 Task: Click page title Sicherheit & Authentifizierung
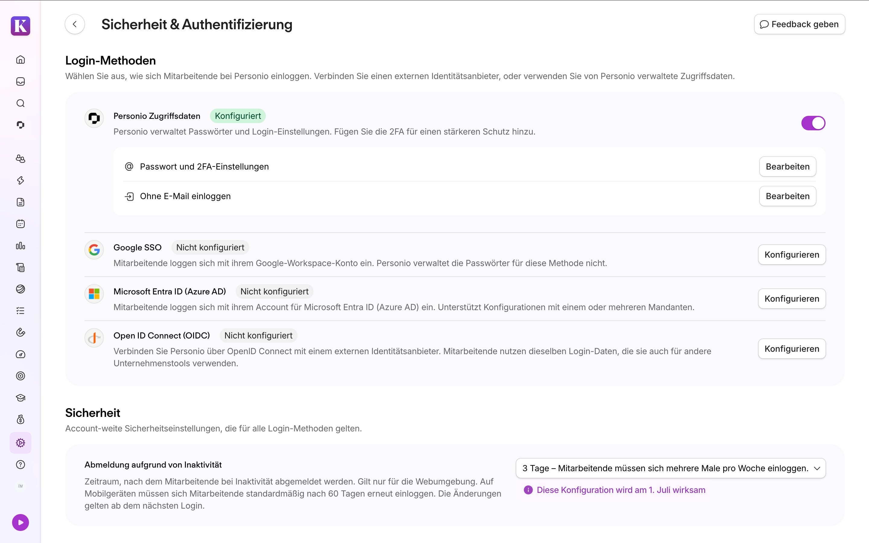click(197, 24)
